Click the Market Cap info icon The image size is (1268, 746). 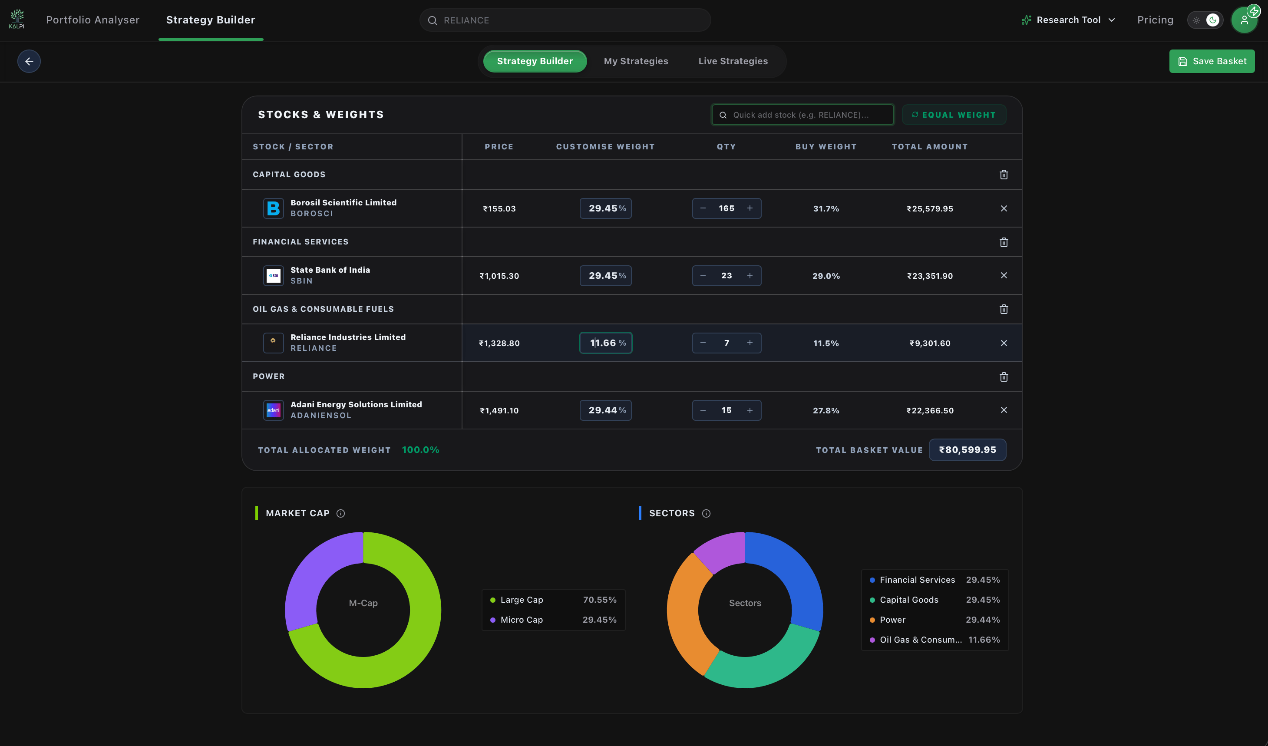340,513
